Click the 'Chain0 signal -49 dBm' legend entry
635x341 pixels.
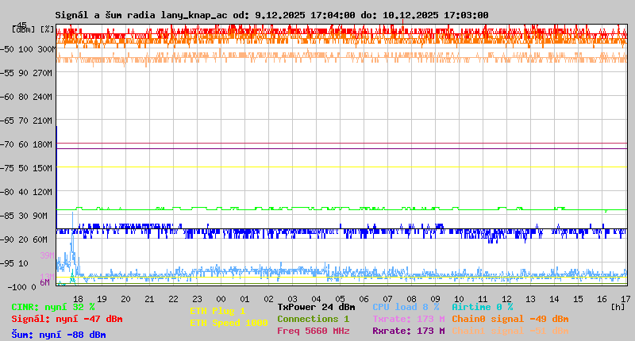click(510, 319)
